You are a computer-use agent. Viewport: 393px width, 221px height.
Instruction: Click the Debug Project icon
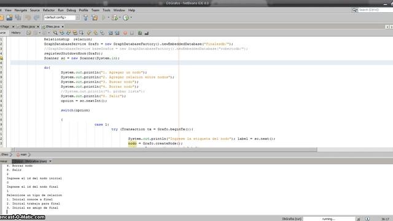pos(115,18)
